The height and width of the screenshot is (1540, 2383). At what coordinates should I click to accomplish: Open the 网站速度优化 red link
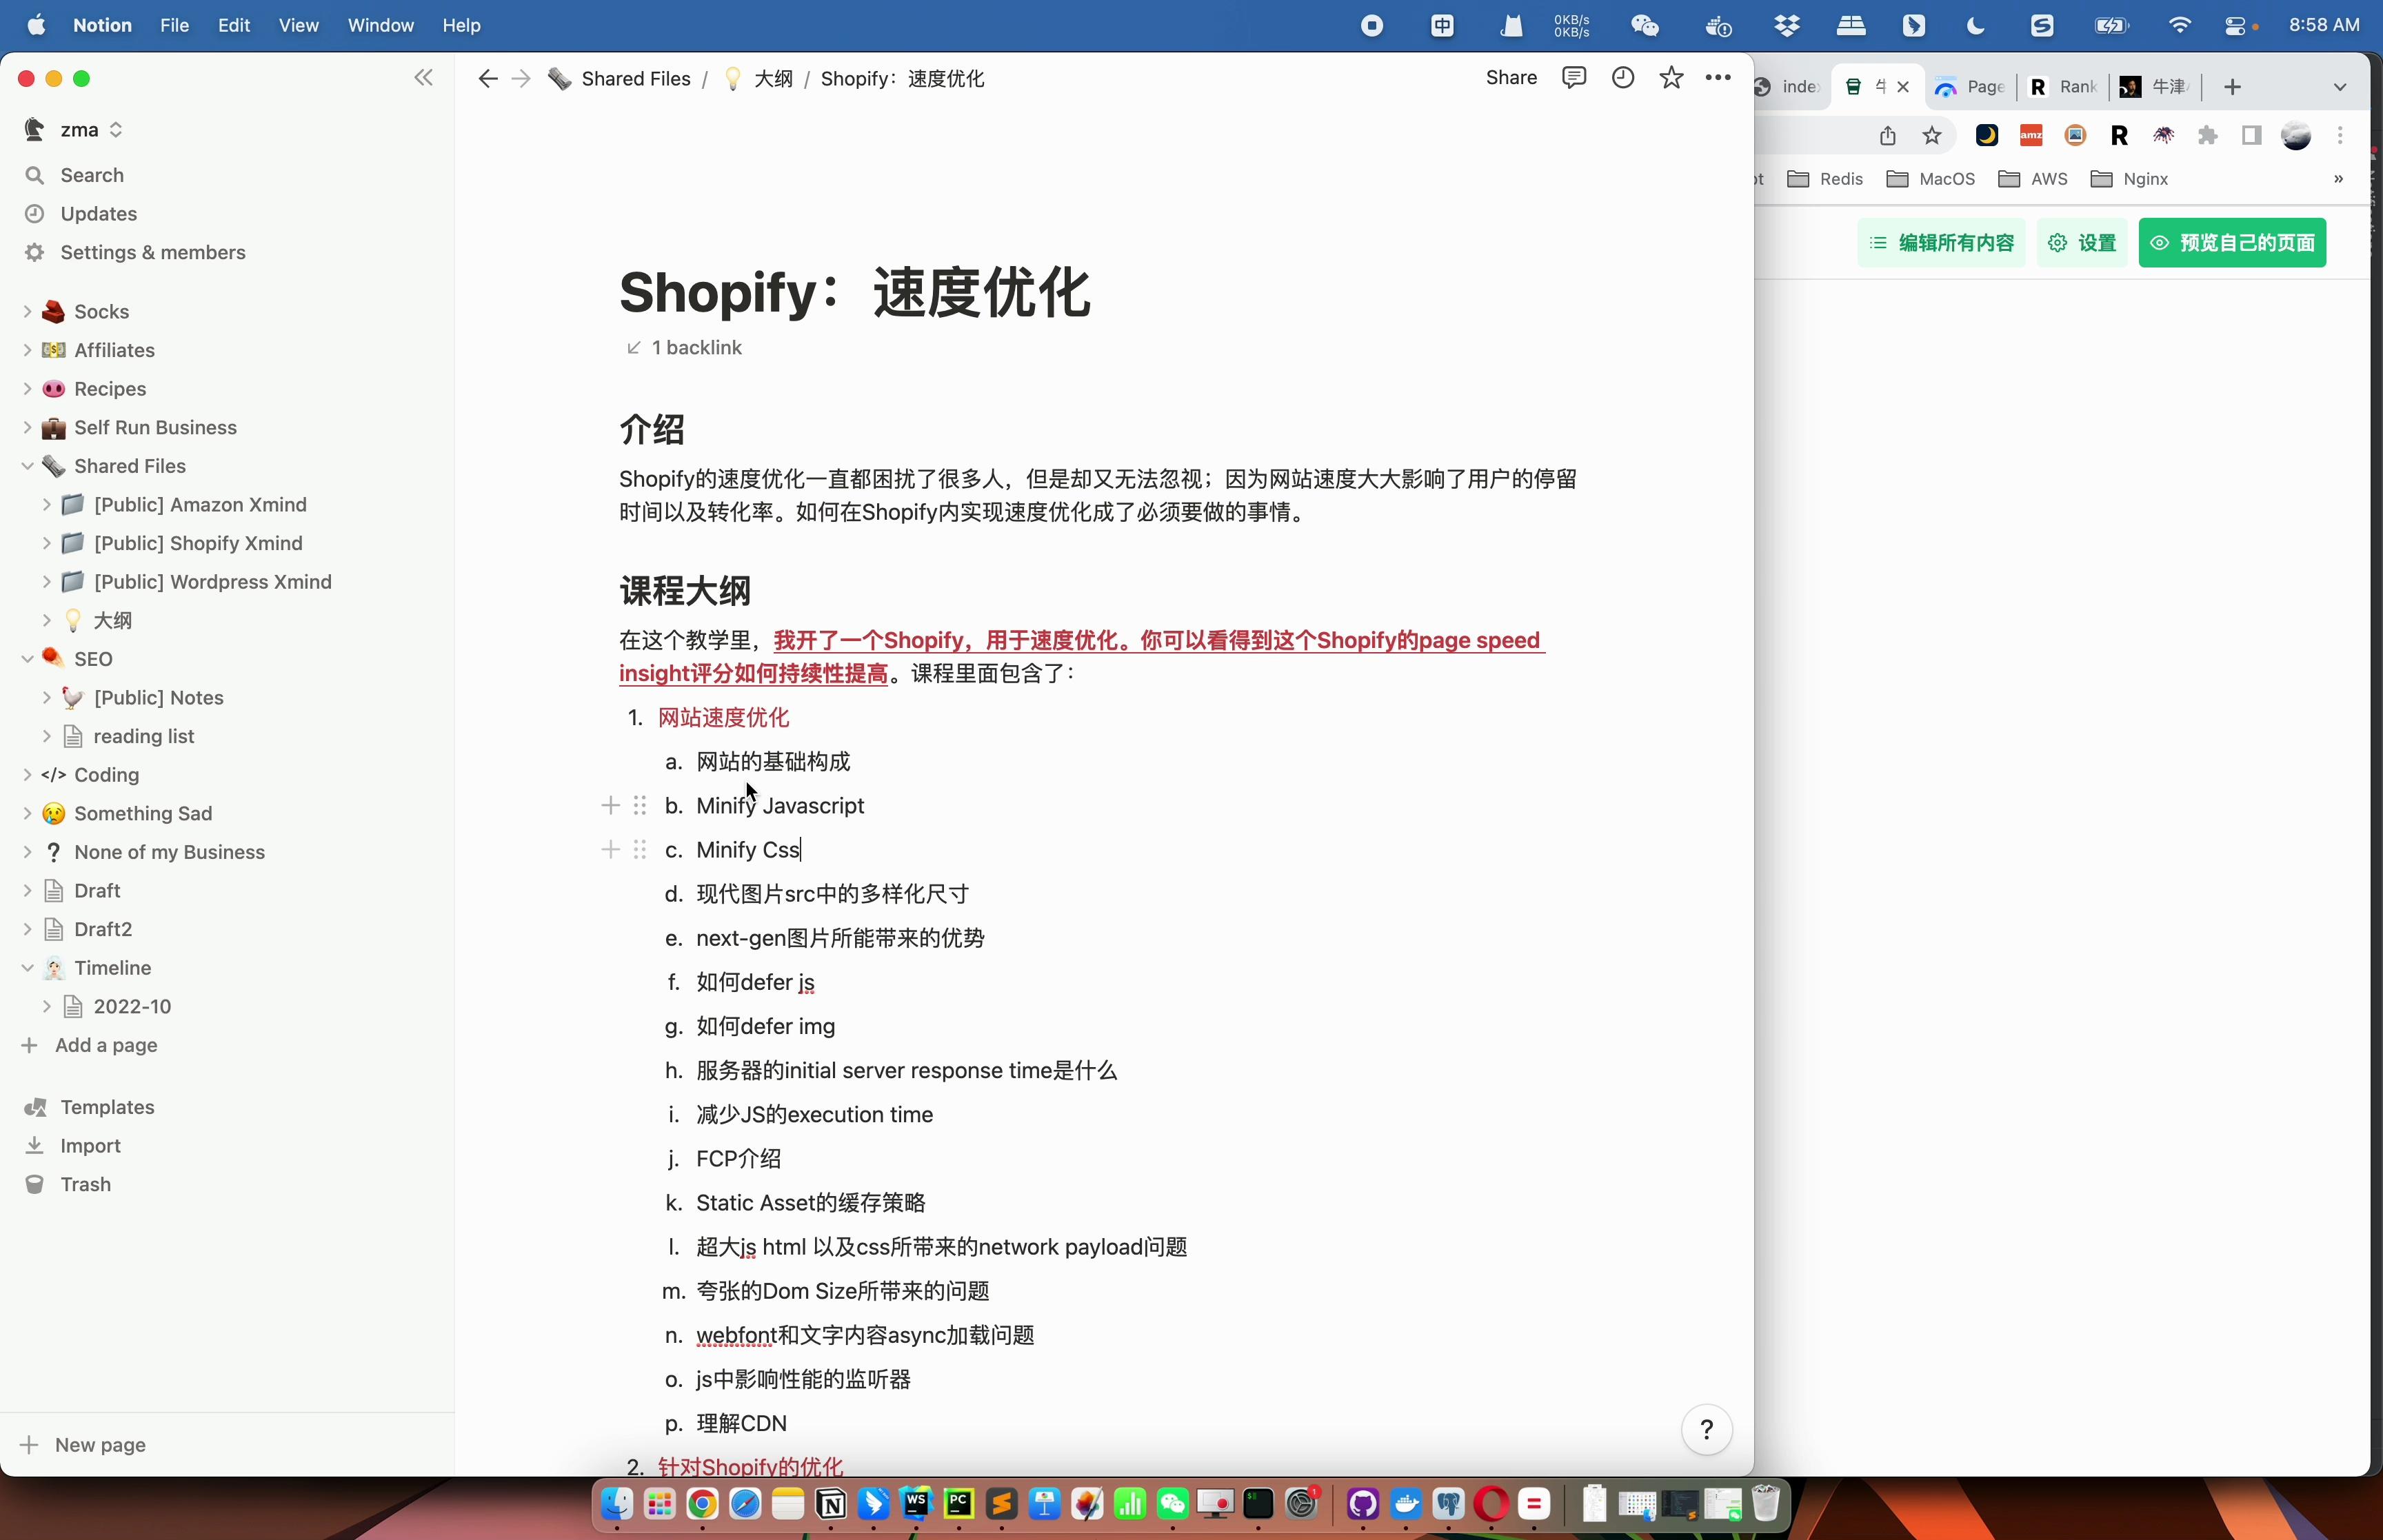tap(723, 718)
